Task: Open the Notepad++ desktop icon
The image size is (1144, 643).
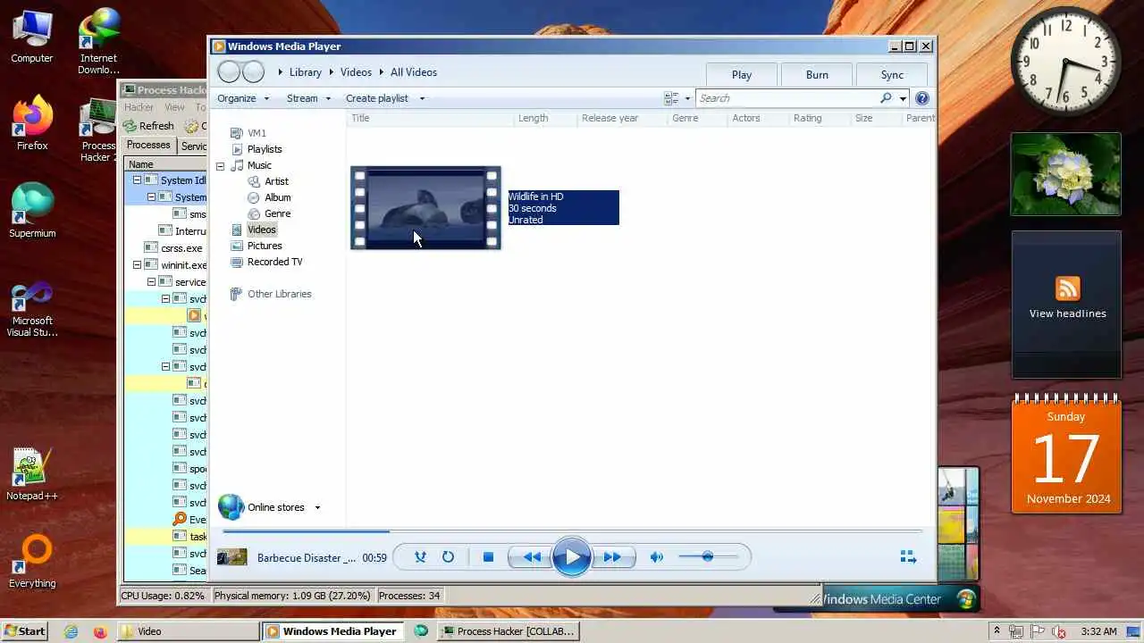Action: tap(32, 474)
